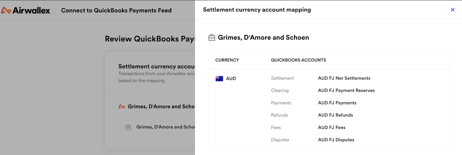
Task: Select the CURRENCY column header
Action: click(227, 60)
